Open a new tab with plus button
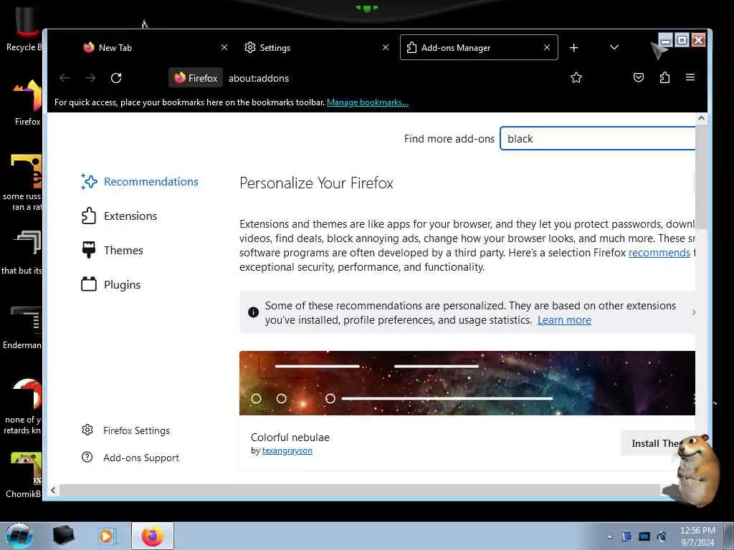This screenshot has height=550, width=734. tap(573, 48)
